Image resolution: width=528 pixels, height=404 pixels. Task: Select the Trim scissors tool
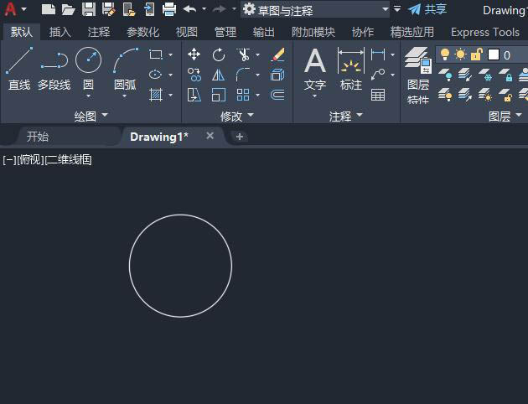tap(243, 54)
